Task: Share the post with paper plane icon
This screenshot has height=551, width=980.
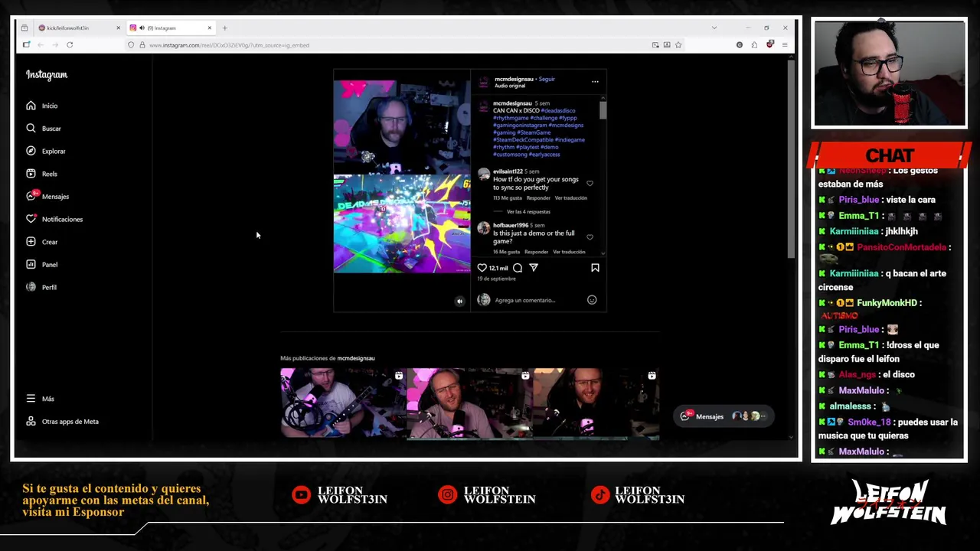Action: (x=534, y=268)
